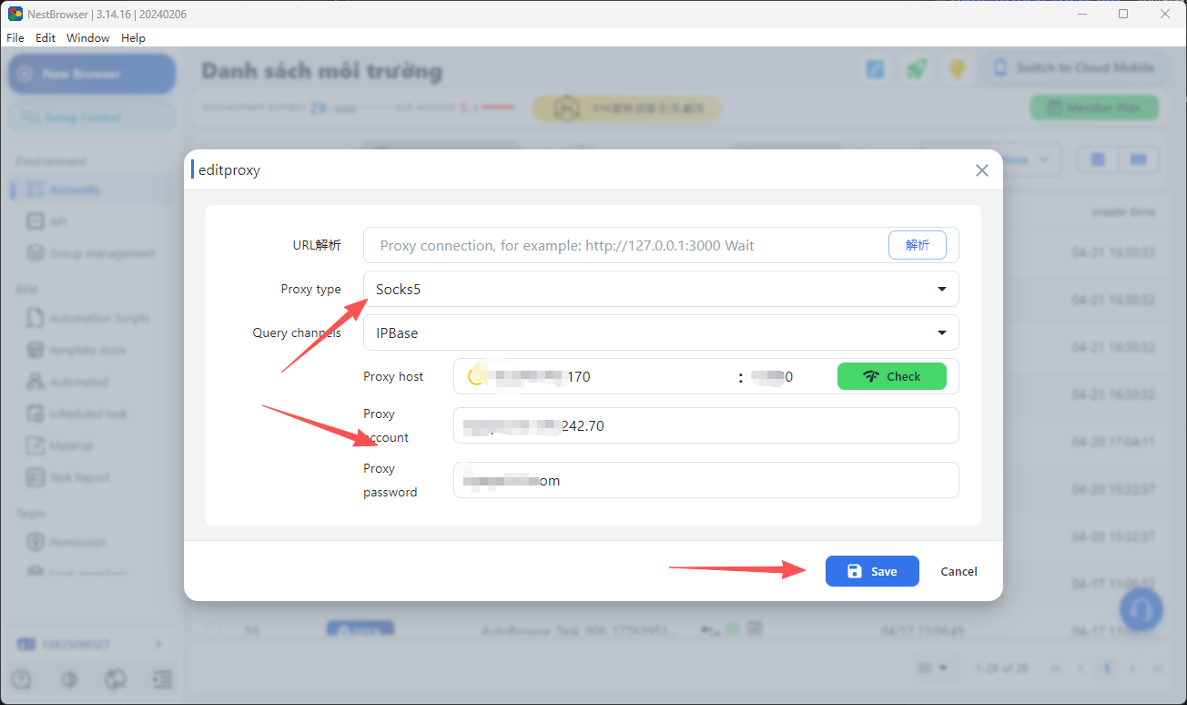
Task: Open the Query channels dropdown showing IPBase
Action: 661,332
